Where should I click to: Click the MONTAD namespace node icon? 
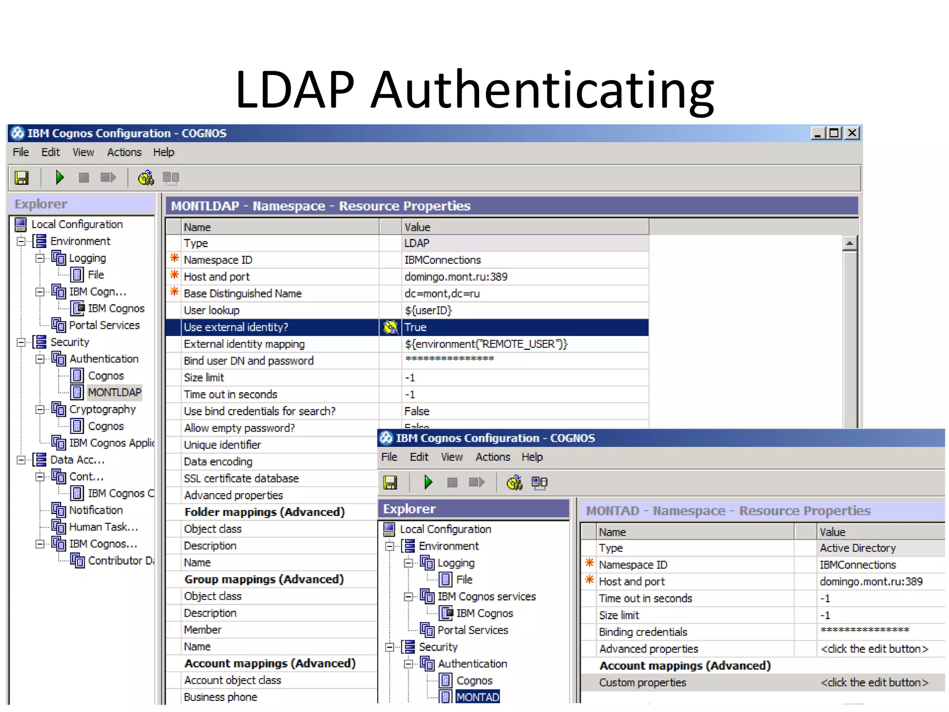tap(446, 697)
